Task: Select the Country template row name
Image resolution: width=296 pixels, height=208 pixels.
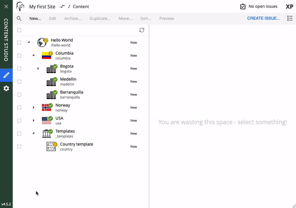Action: [77, 144]
